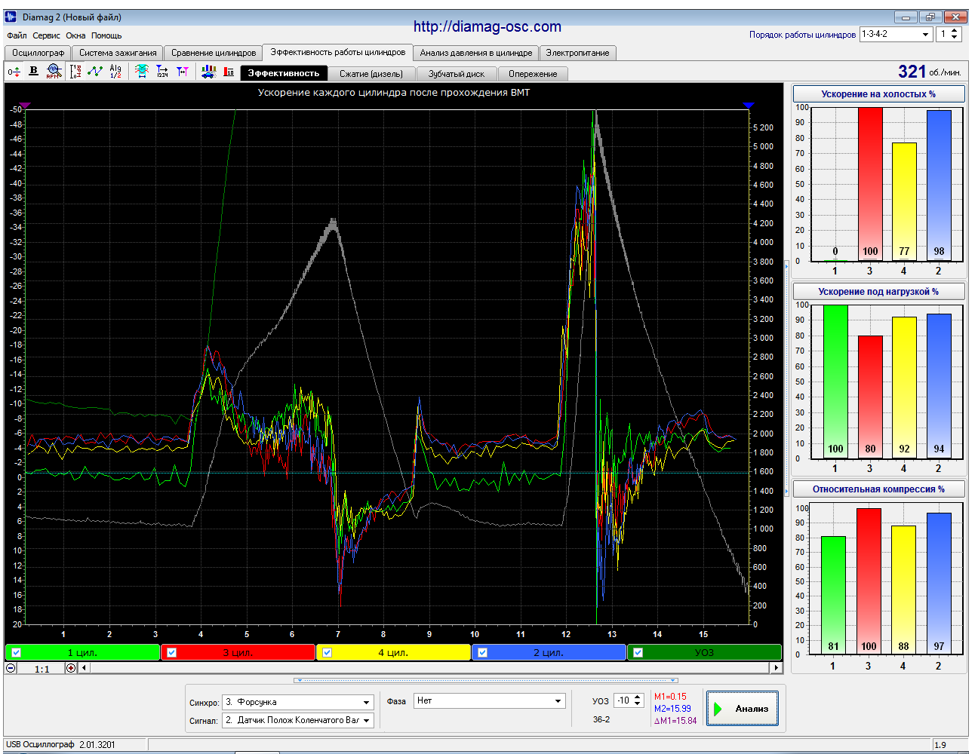The height and width of the screenshot is (754, 978).
Task: Click the 4 цил. yellow color label
Action: 393,653
